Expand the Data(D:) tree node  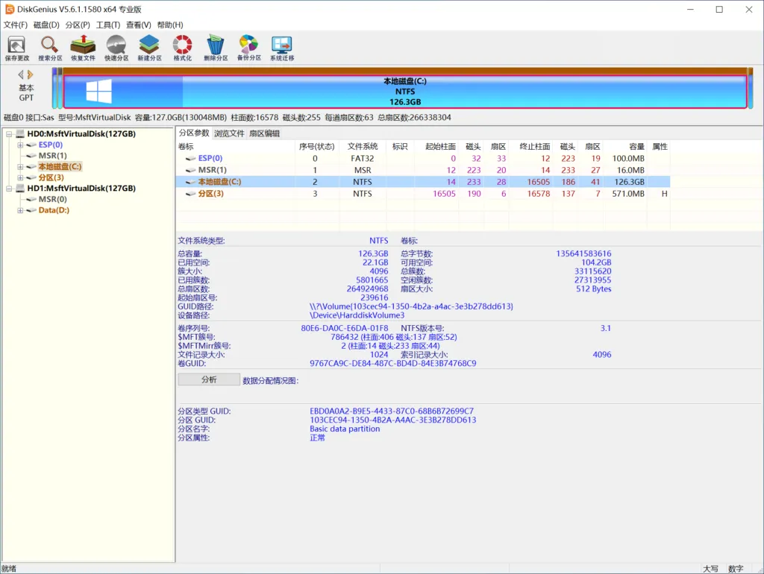20,209
